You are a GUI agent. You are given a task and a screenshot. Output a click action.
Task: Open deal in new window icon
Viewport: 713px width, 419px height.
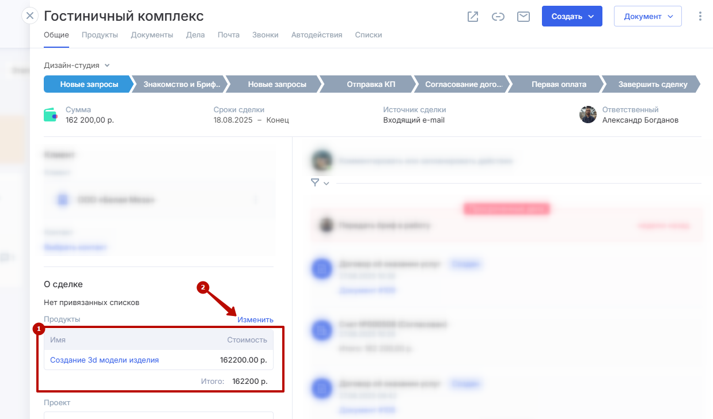pyautogui.click(x=473, y=17)
